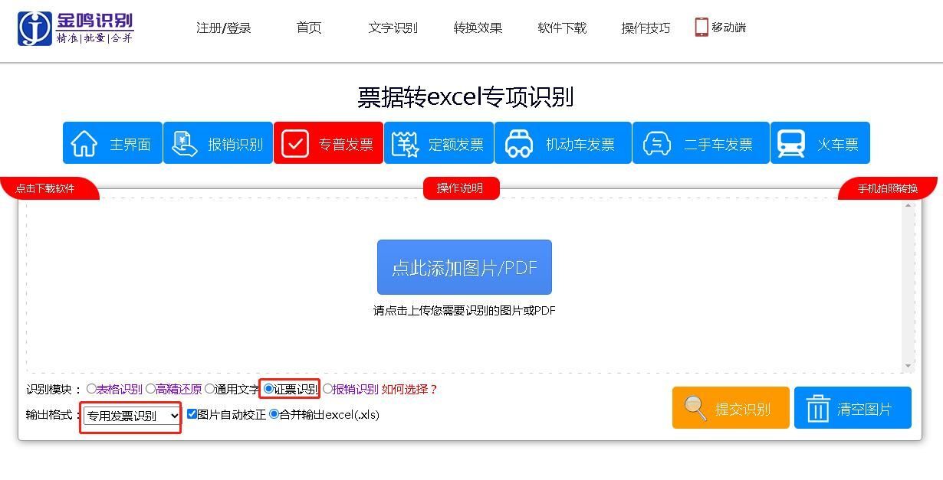Viewport: 943px width, 480px height.
Task: Go to the 软件下载 menu item
Action: [x=562, y=28]
